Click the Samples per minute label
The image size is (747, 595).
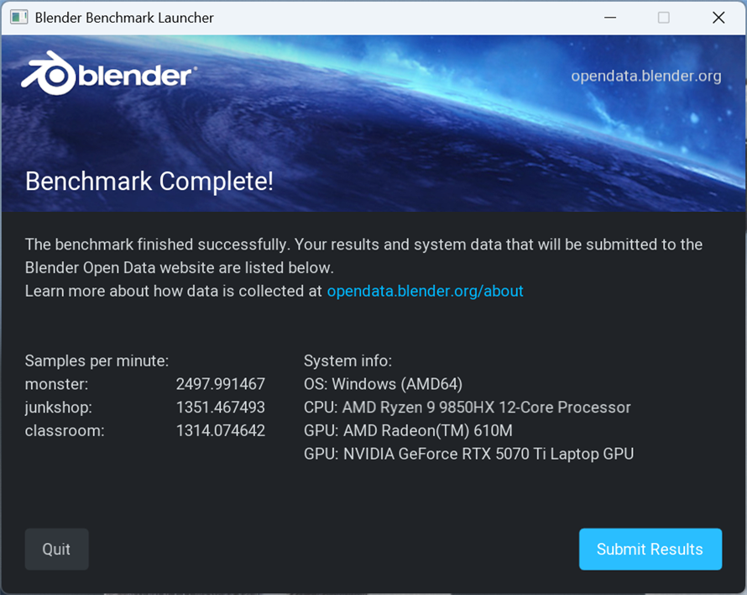click(97, 361)
